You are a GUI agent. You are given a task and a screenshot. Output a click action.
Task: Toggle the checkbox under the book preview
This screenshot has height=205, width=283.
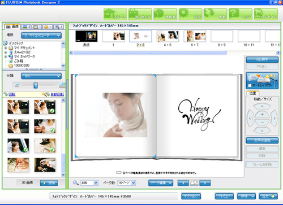pyautogui.click(x=118, y=172)
